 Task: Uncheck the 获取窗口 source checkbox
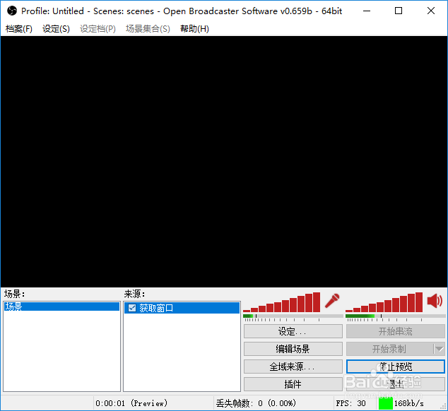(132, 308)
